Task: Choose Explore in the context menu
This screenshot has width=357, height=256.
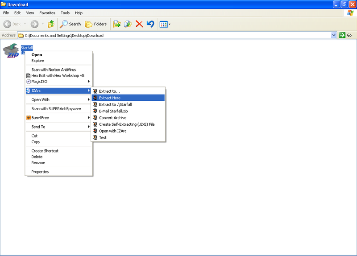Action: coord(59,61)
